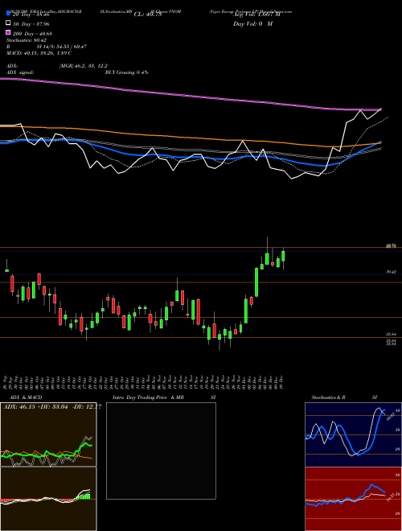Open the red RSI indicator panel
This screenshot has height=531, width=402.
(353, 499)
